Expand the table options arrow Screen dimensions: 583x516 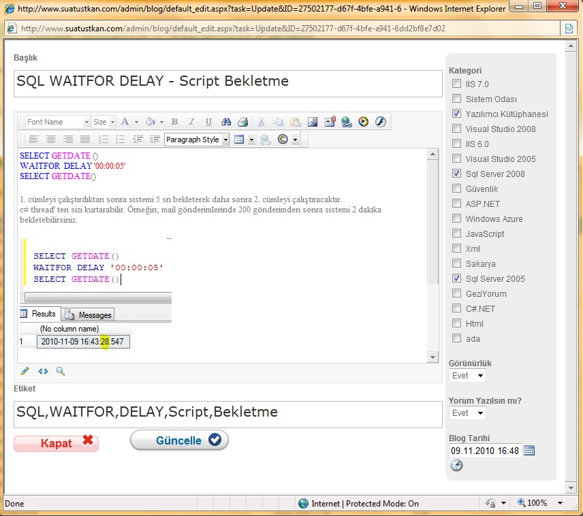pyautogui.click(x=252, y=140)
